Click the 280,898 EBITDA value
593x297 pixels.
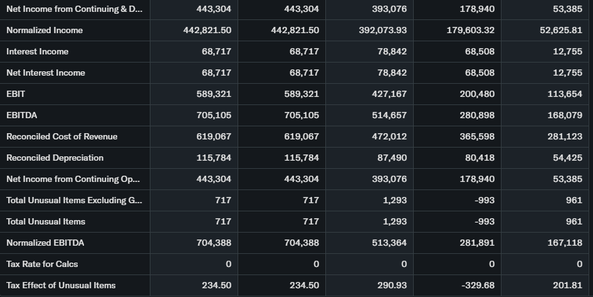[x=477, y=115]
